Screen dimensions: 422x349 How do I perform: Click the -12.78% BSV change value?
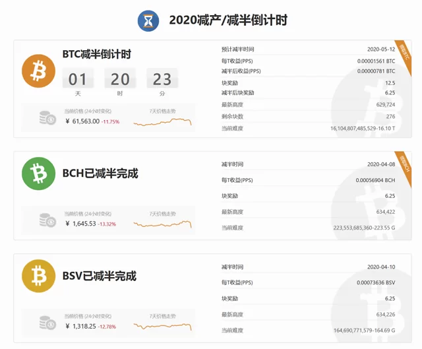pos(107,327)
